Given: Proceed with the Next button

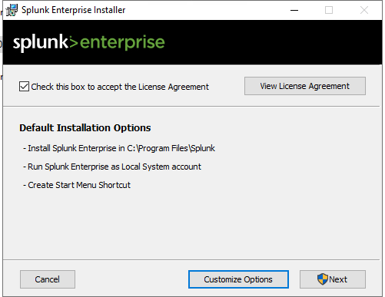Looking at the screenshot, I should pos(333,279).
